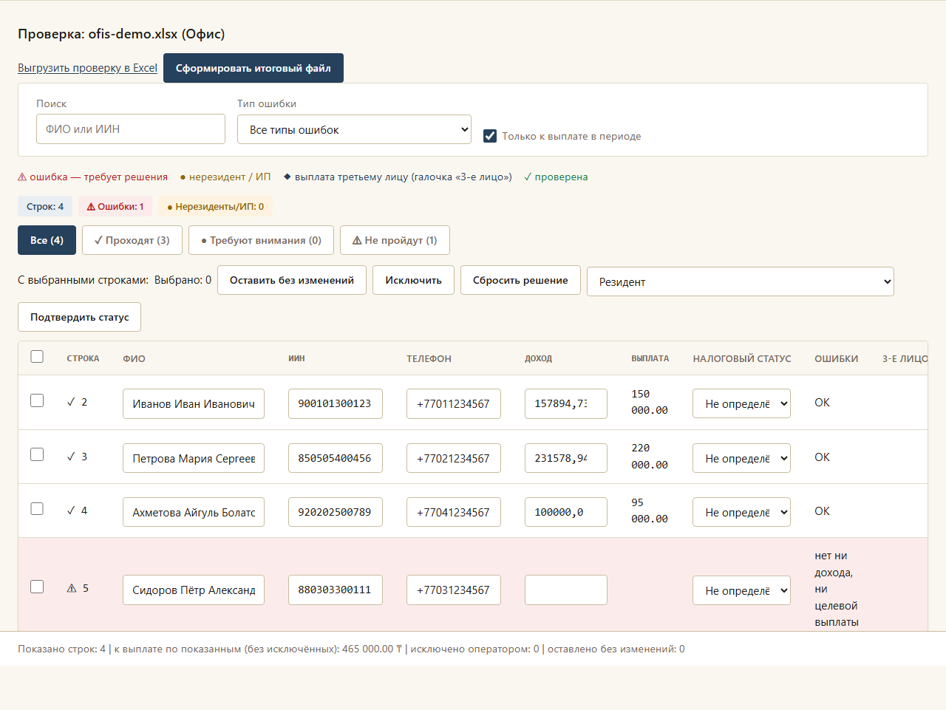Toggle 'Только к выплате в периоде' checkbox

pyautogui.click(x=490, y=136)
